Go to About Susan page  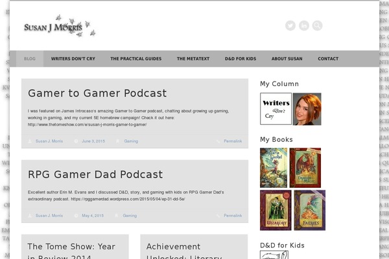coord(287,59)
